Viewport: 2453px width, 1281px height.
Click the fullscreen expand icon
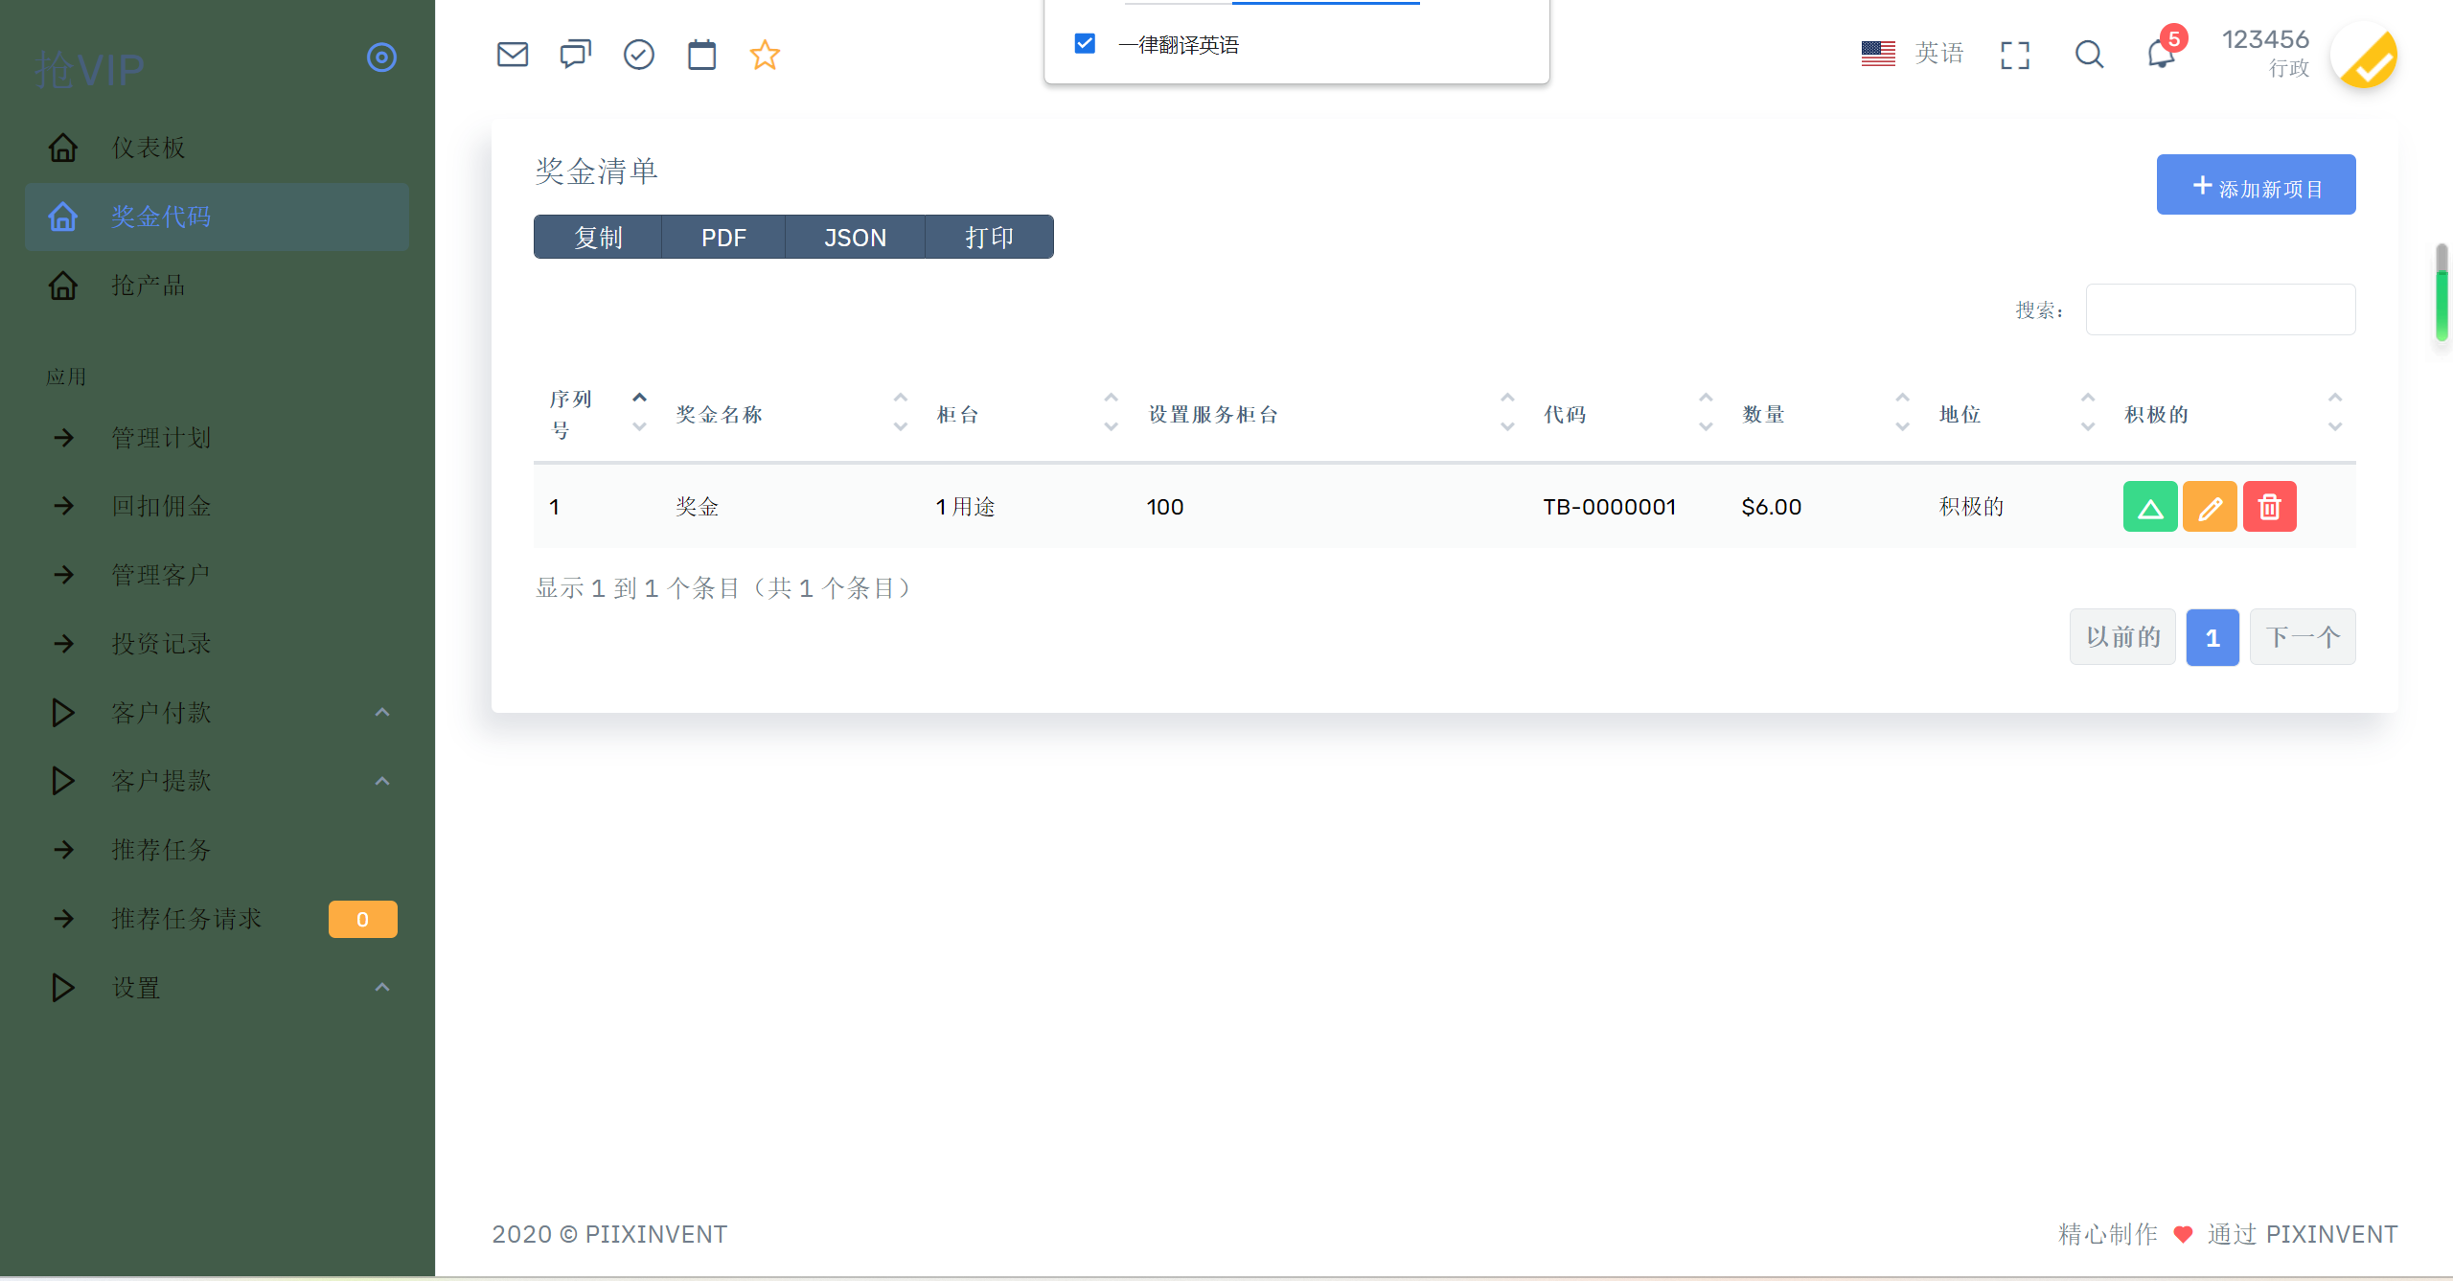(x=2015, y=55)
